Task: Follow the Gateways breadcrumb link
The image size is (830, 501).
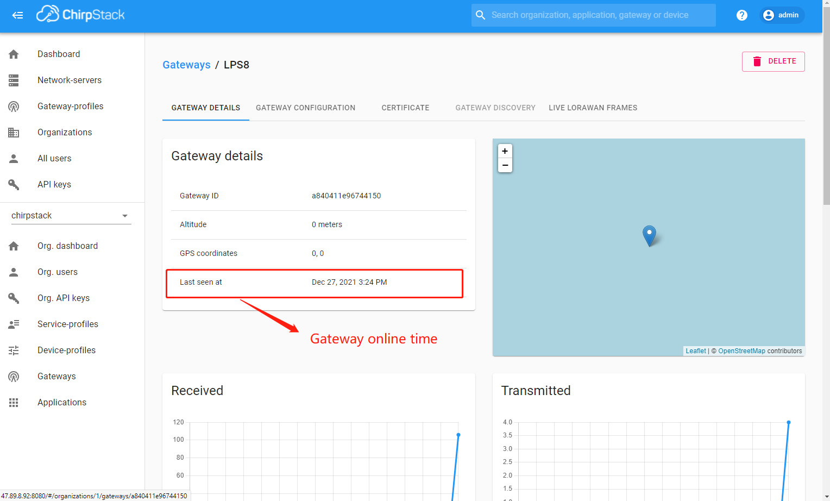Action: coord(186,65)
